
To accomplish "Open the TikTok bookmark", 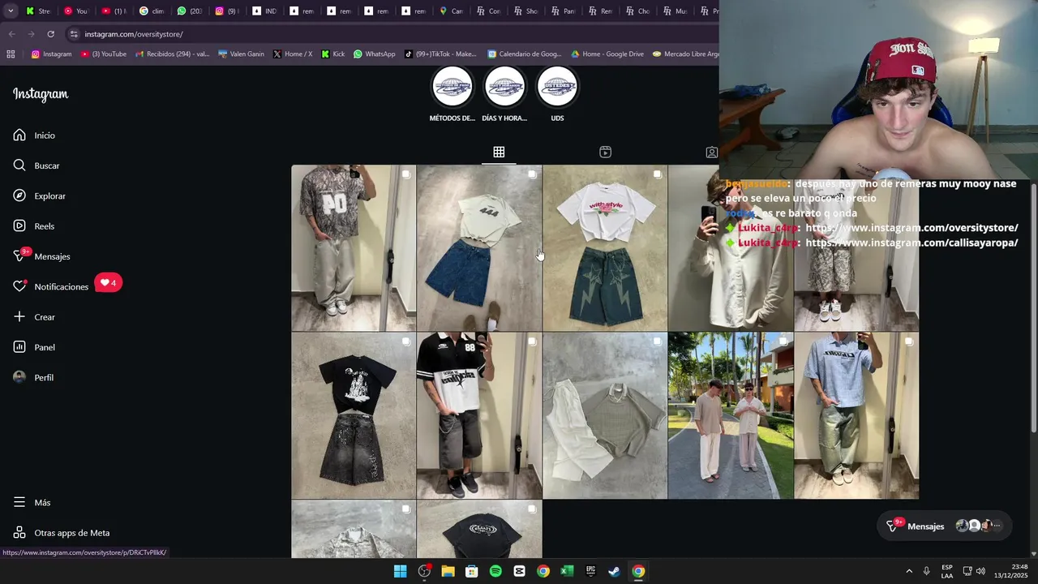I will coord(440,54).
